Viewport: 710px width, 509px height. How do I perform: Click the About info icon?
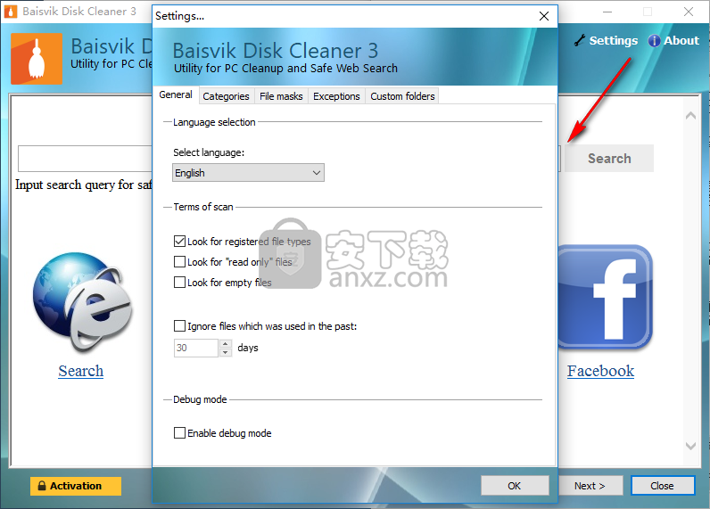pos(654,41)
